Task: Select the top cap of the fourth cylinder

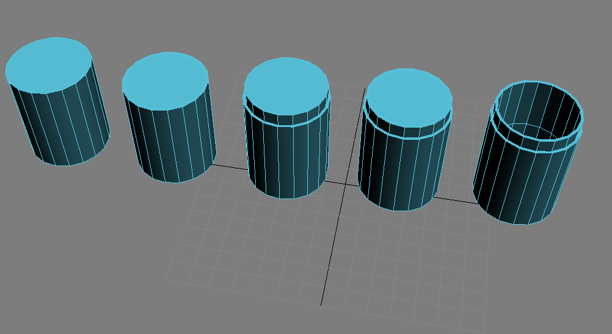Action: [409, 98]
